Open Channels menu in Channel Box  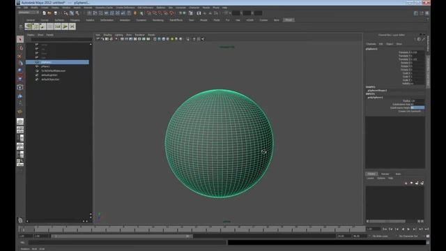(x=371, y=44)
